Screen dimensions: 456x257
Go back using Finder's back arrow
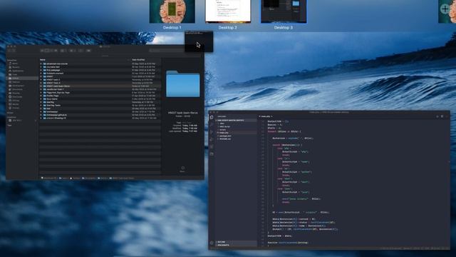pos(9,51)
